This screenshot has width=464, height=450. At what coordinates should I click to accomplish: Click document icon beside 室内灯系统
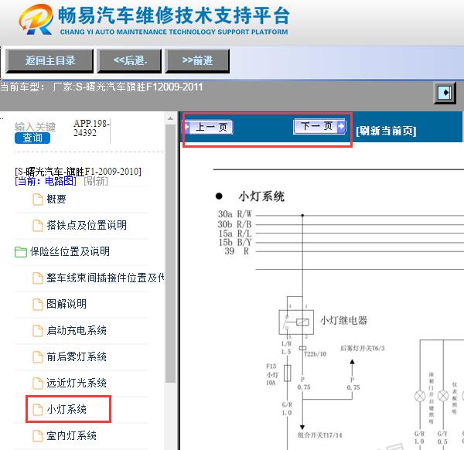pos(38,436)
